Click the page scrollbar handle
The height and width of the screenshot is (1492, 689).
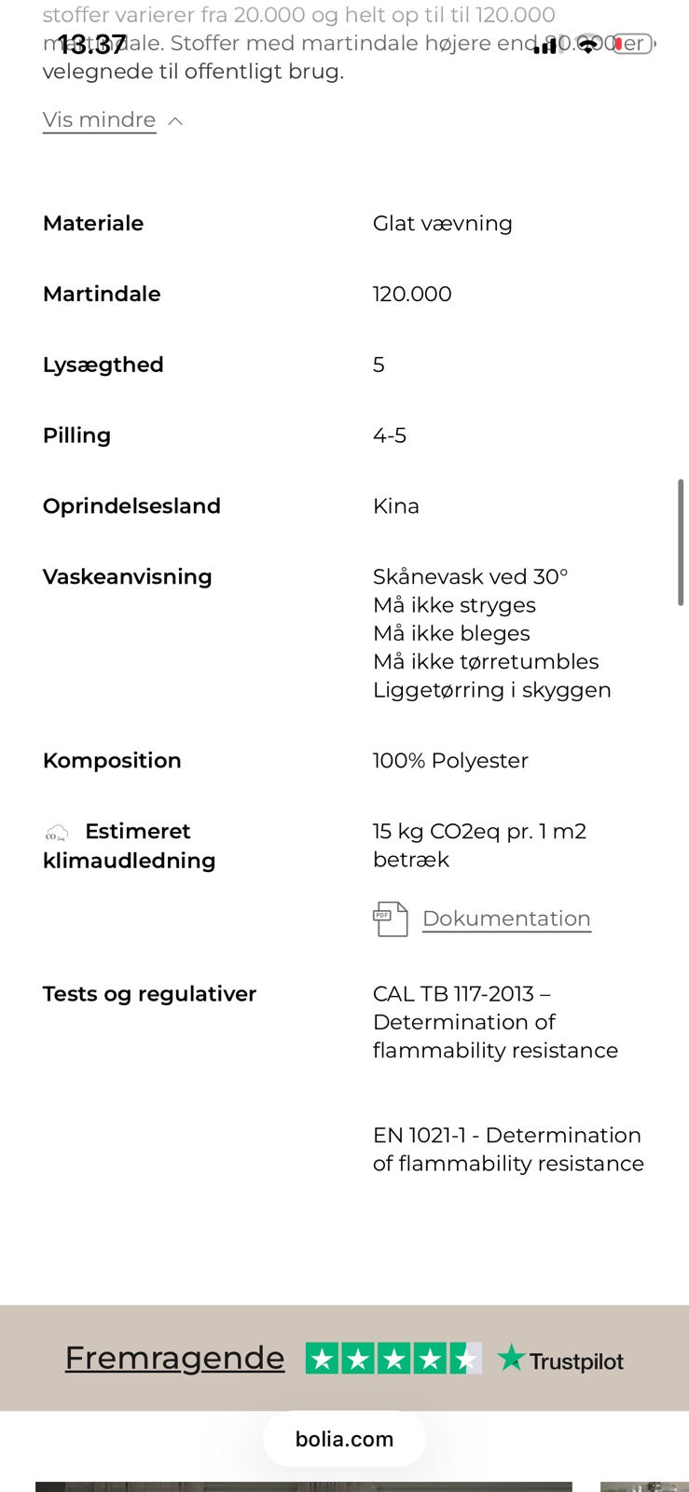pyautogui.click(x=681, y=542)
